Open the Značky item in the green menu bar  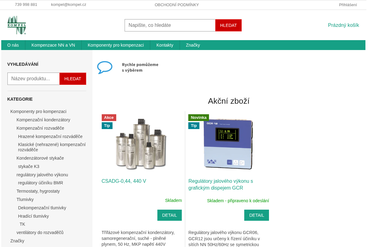[x=193, y=45]
